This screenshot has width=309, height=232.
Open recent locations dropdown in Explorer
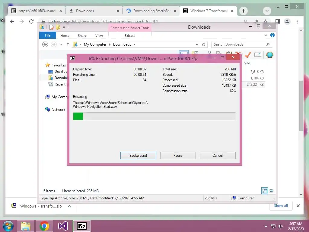point(61,44)
